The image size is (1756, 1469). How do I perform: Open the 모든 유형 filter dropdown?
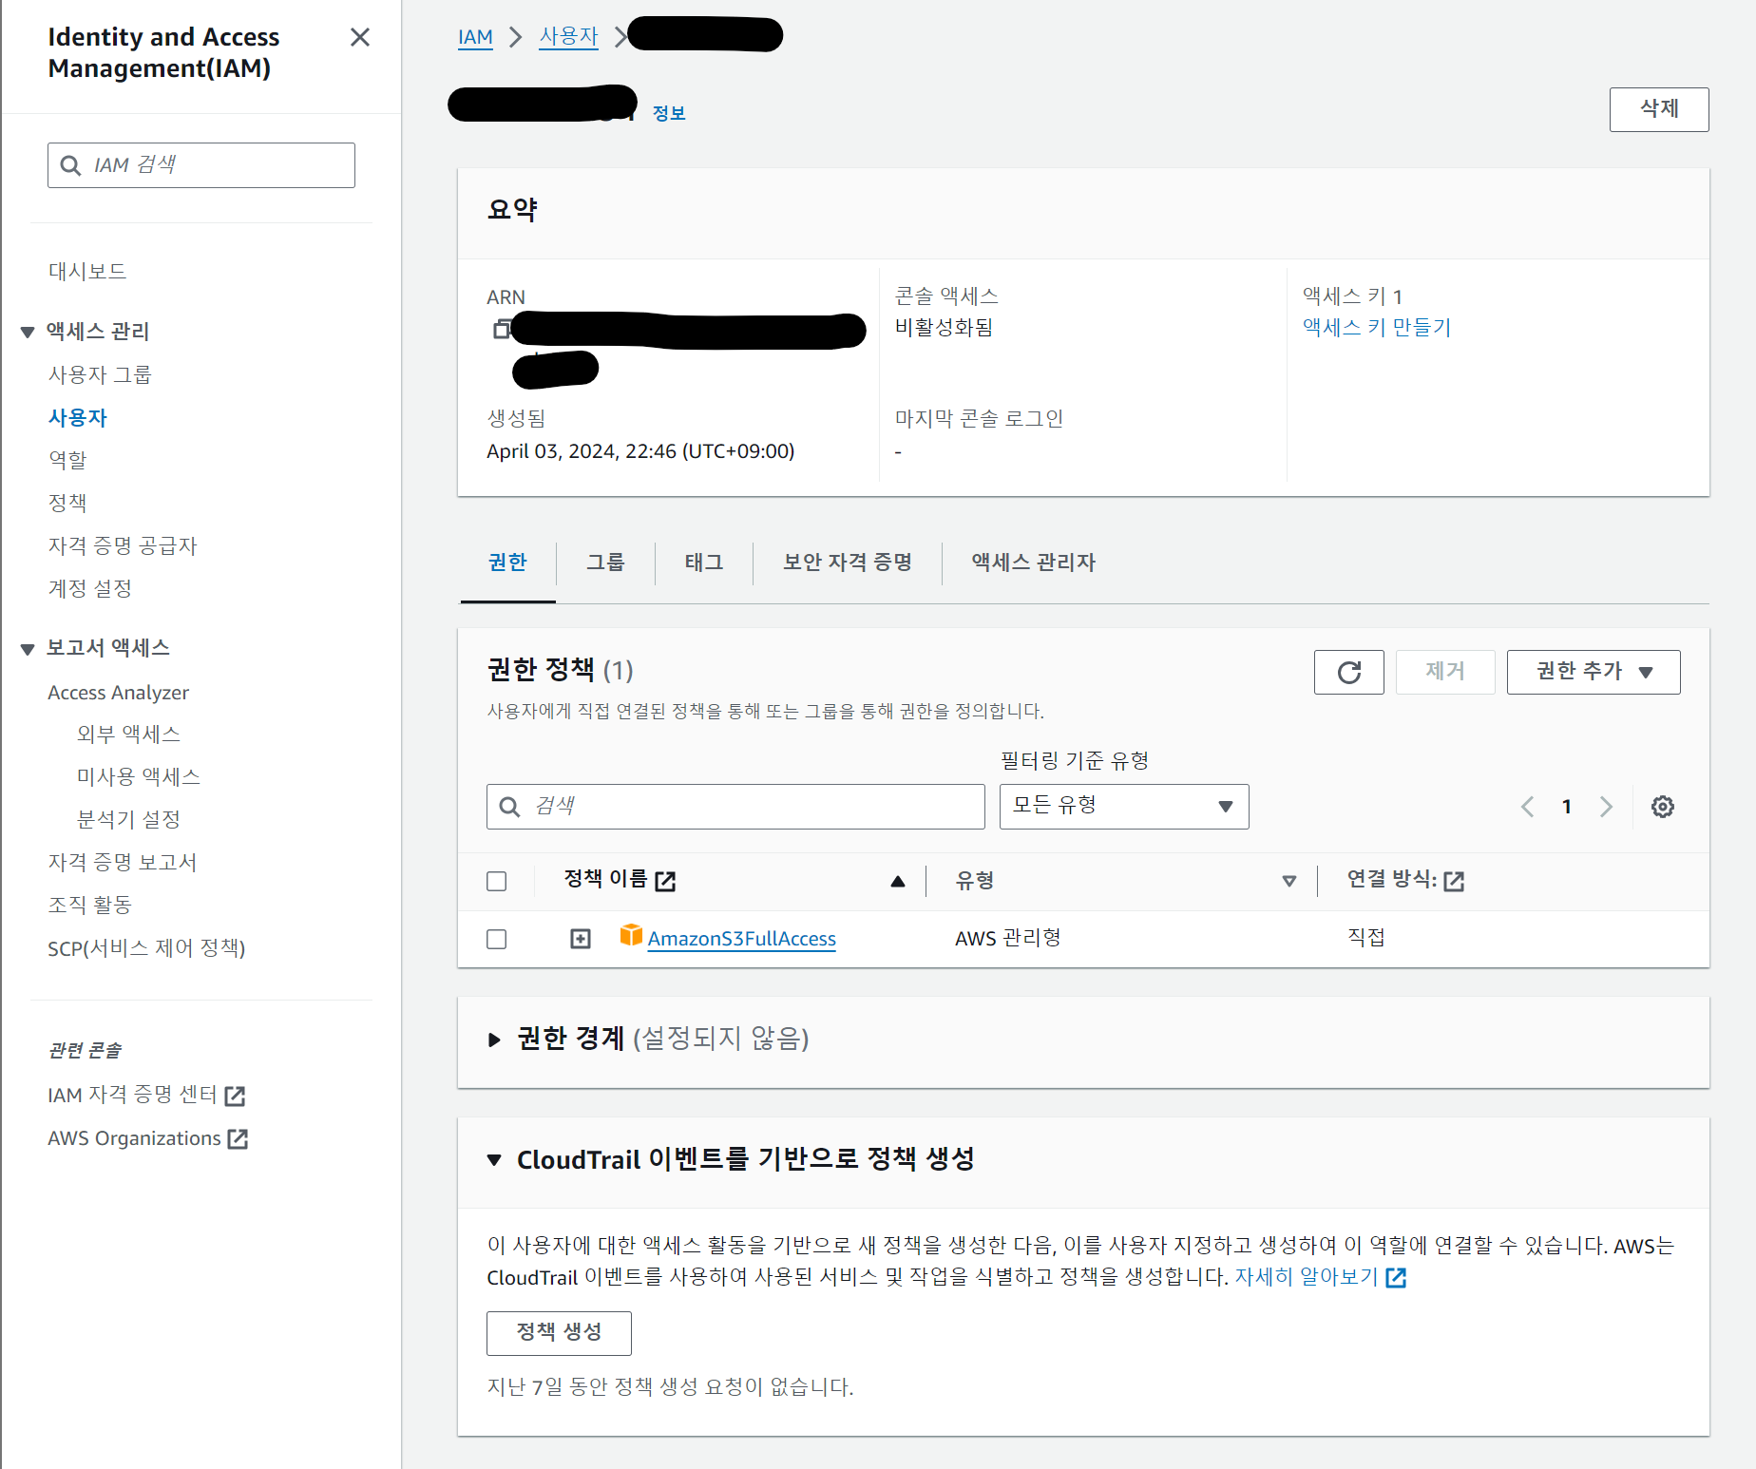1124,807
